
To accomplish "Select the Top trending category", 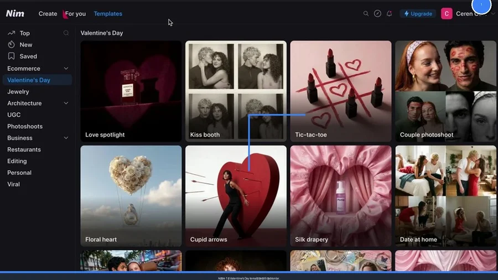I will (x=24, y=33).
